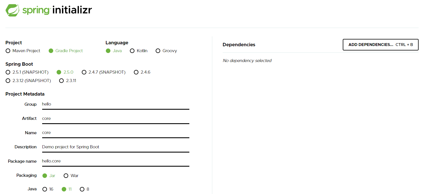The height and width of the screenshot is (194, 422).
Task: Click the Java row label
Action: (32, 189)
